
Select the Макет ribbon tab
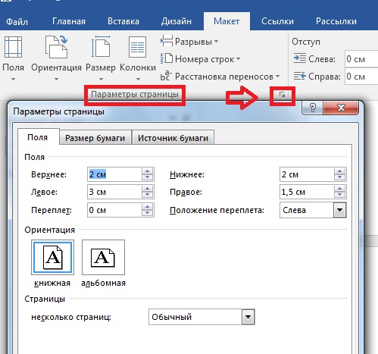coord(226,21)
